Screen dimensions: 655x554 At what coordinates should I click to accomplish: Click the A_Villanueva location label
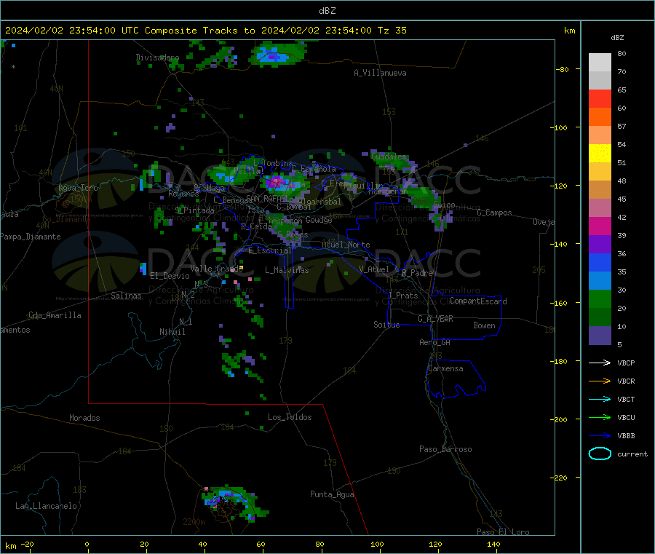tap(380, 73)
